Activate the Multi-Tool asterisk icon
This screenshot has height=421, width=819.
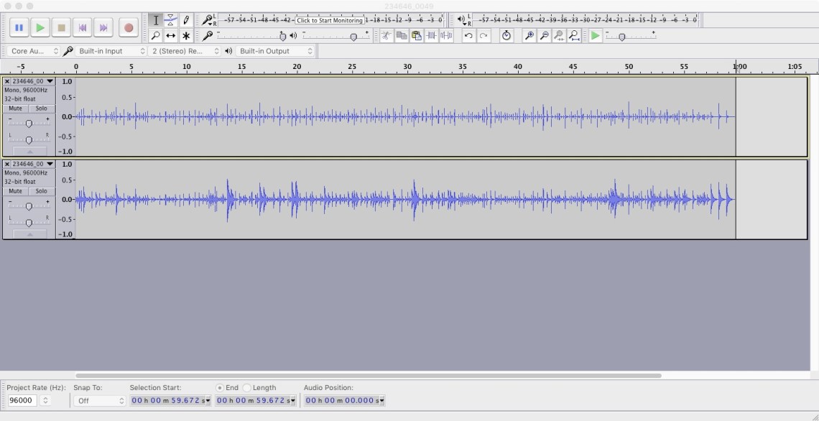pos(186,35)
